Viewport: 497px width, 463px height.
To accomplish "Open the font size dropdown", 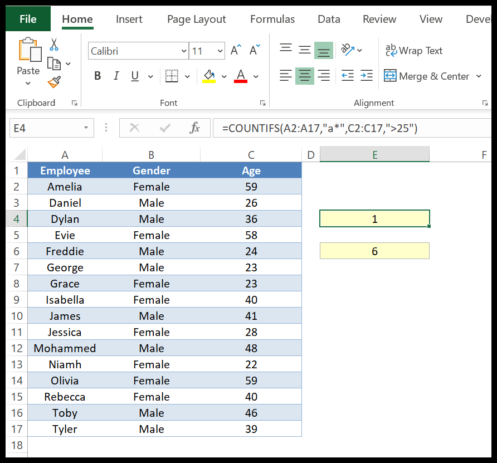I will pyautogui.click(x=220, y=51).
